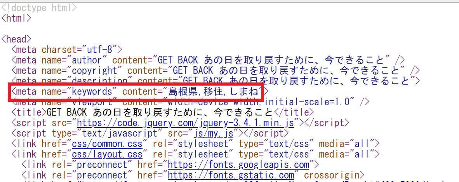
Task: Click the meta name="description" line
Action: coord(216,80)
